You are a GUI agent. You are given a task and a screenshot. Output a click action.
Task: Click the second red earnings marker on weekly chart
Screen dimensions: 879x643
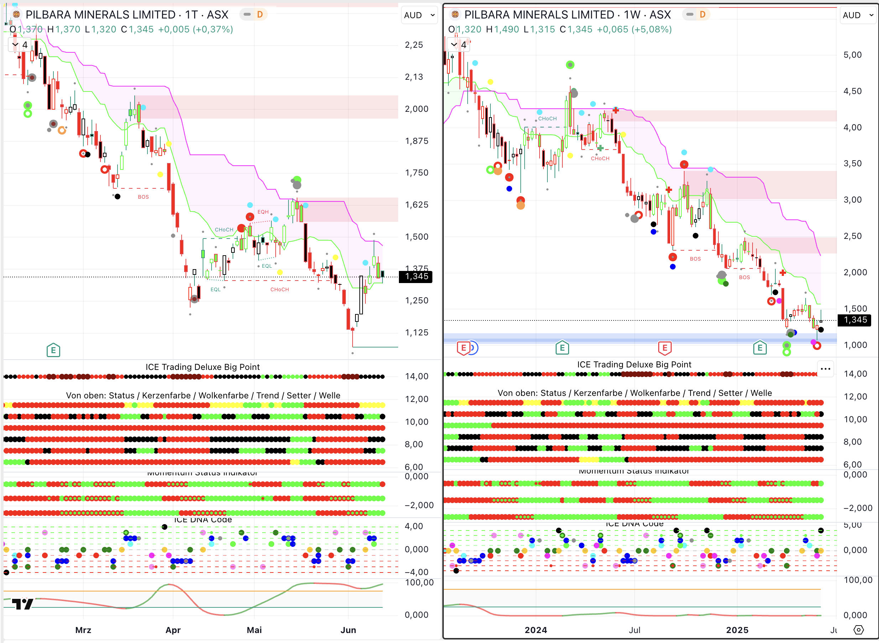(x=665, y=347)
